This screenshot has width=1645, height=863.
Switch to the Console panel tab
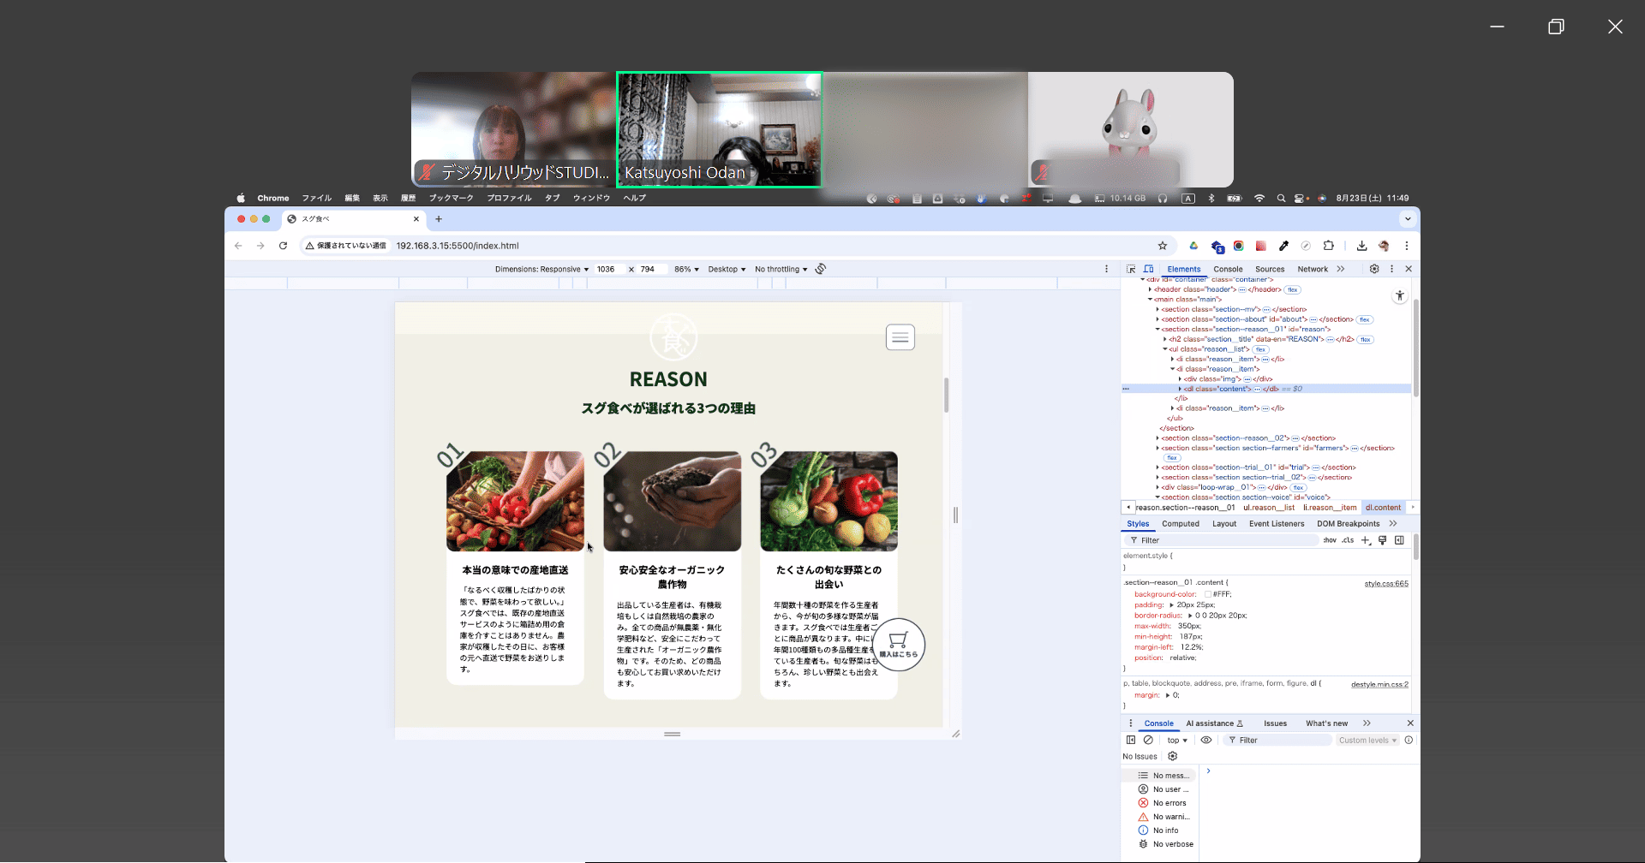1228,269
